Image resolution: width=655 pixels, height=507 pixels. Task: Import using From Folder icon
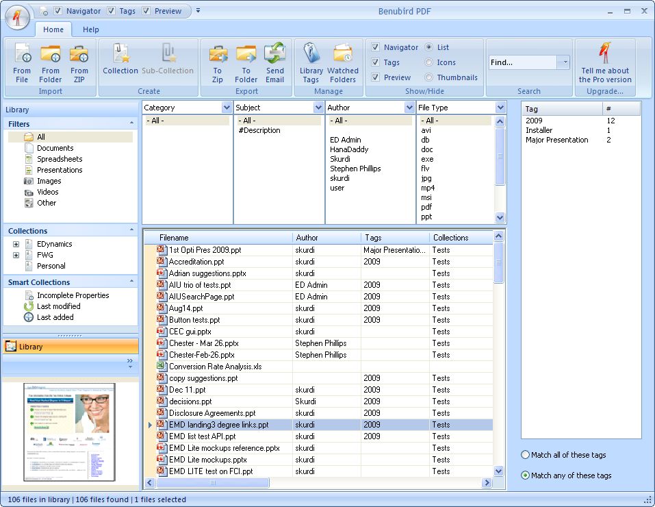[51, 63]
